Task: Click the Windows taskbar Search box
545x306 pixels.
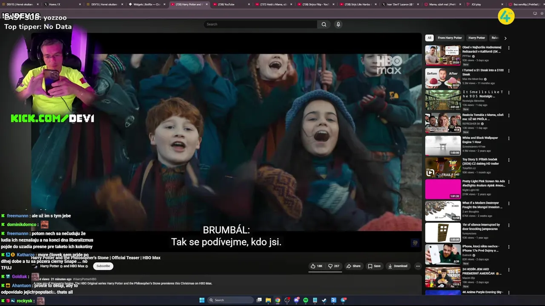Action: (230, 300)
